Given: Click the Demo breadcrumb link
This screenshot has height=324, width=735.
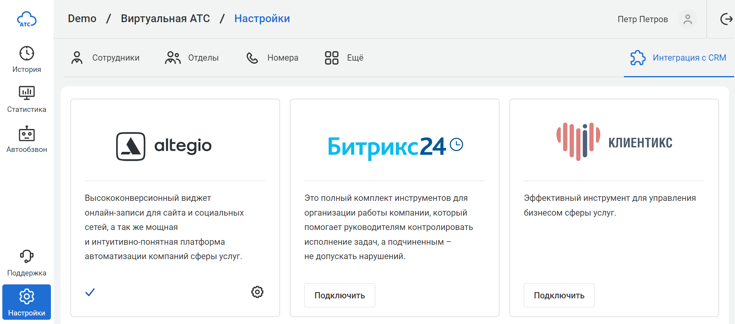Looking at the screenshot, I should coord(82,19).
